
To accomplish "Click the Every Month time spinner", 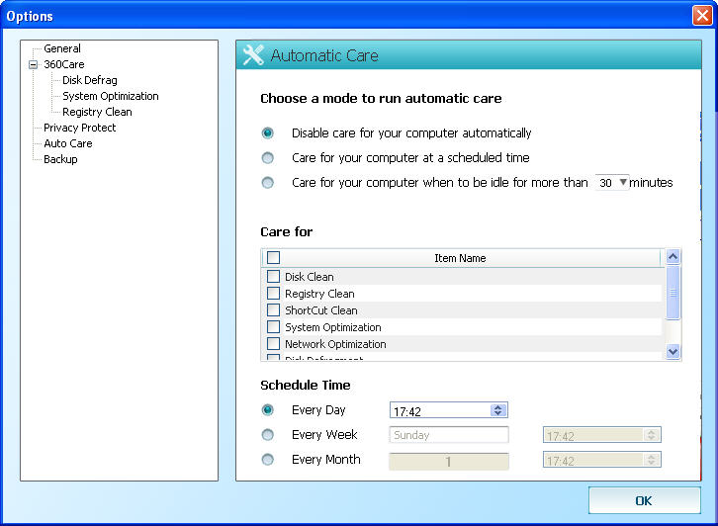I will (x=652, y=460).
